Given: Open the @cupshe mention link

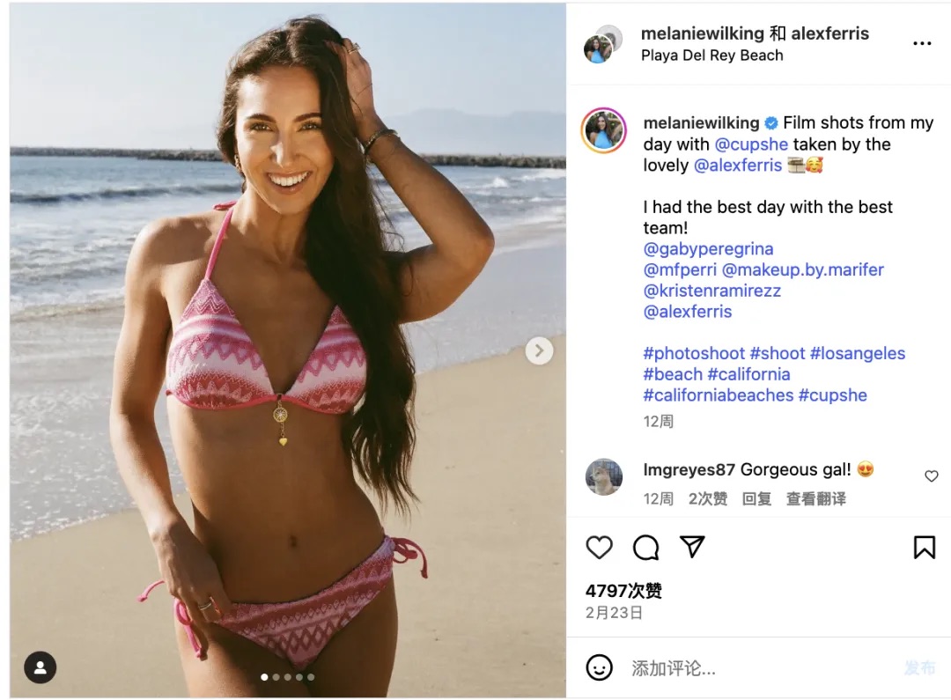Looking at the screenshot, I should tap(751, 144).
